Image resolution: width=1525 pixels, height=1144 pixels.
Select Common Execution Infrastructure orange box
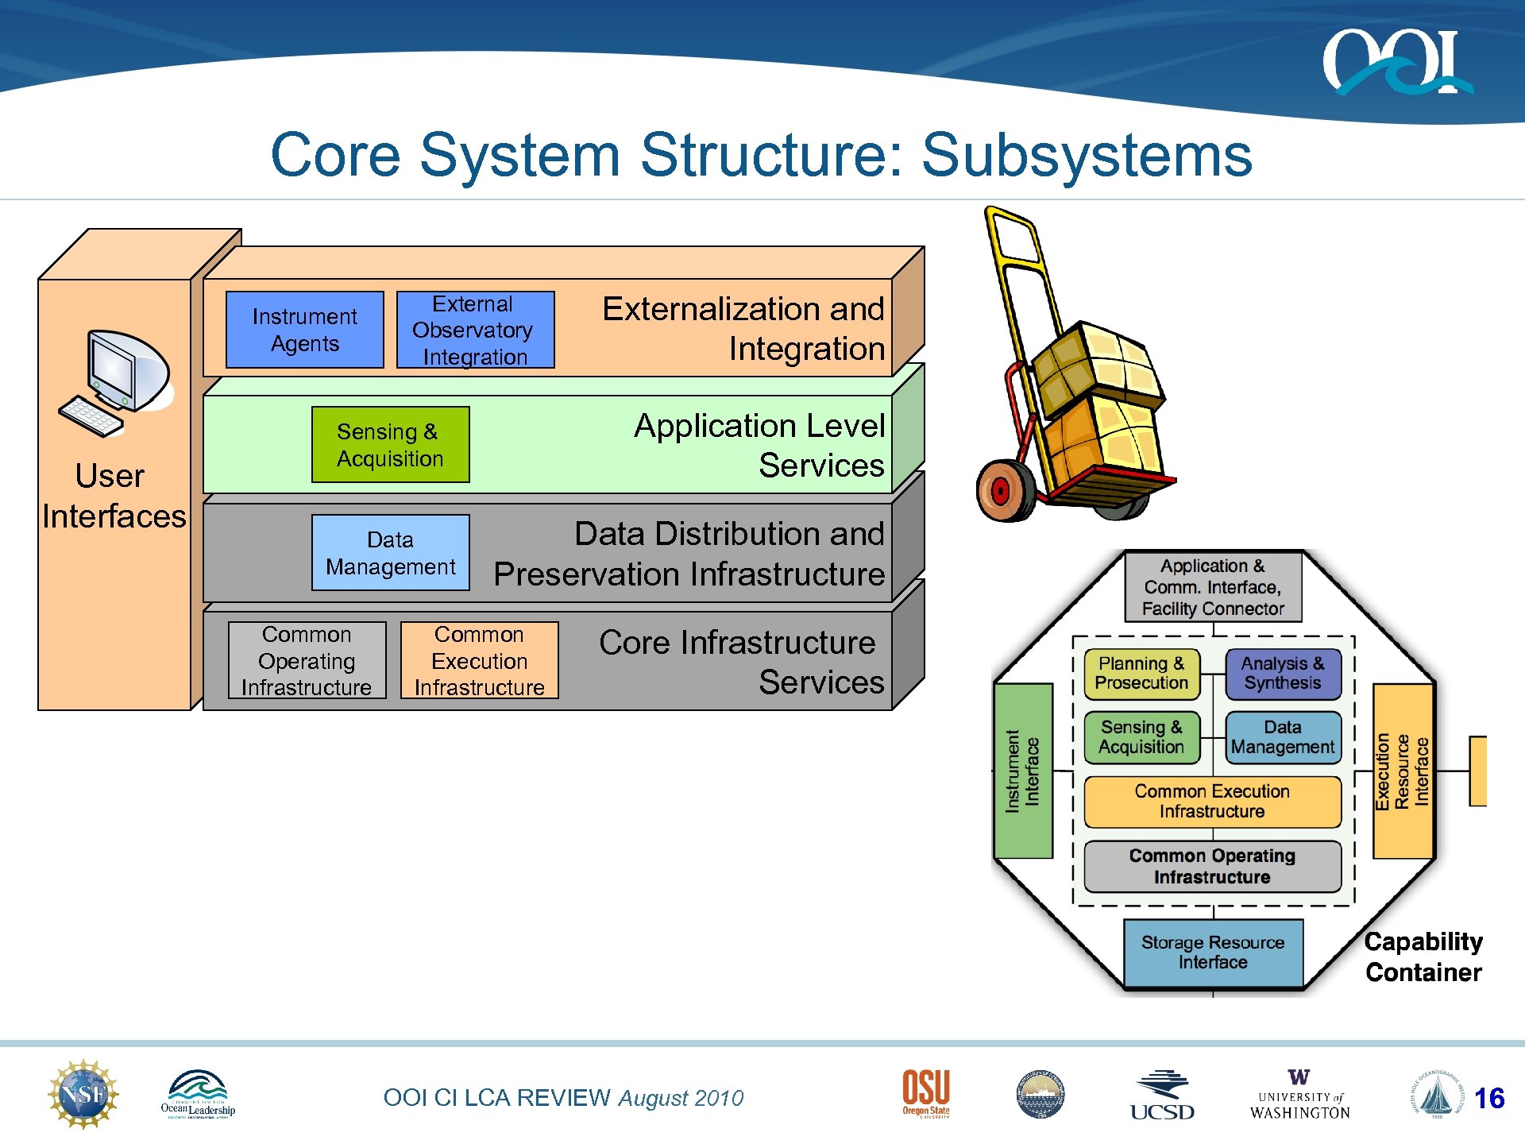click(x=479, y=660)
